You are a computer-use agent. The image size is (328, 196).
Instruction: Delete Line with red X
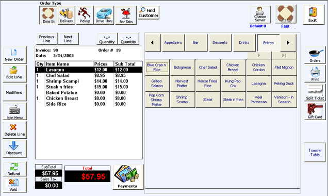pyautogui.click(x=14, y=130)
